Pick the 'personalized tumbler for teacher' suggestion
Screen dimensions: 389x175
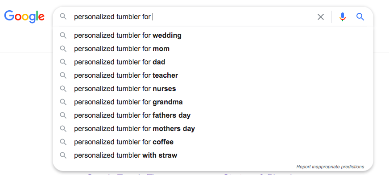213,76
